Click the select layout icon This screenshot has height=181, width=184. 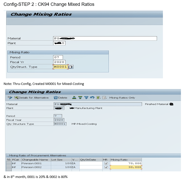pos(98,98)
